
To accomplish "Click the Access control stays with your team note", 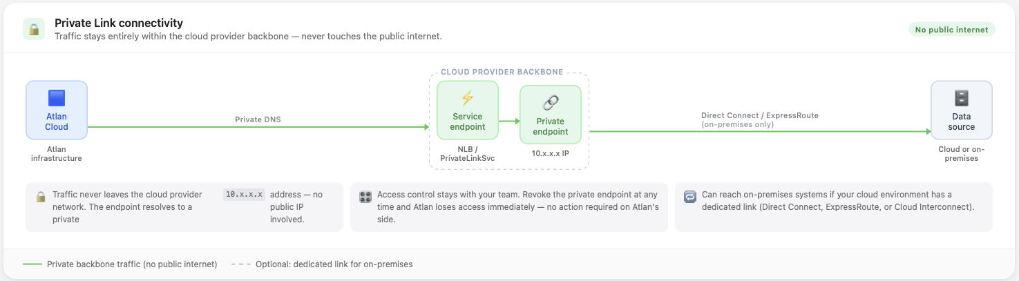I will click(x=509, y=207).
